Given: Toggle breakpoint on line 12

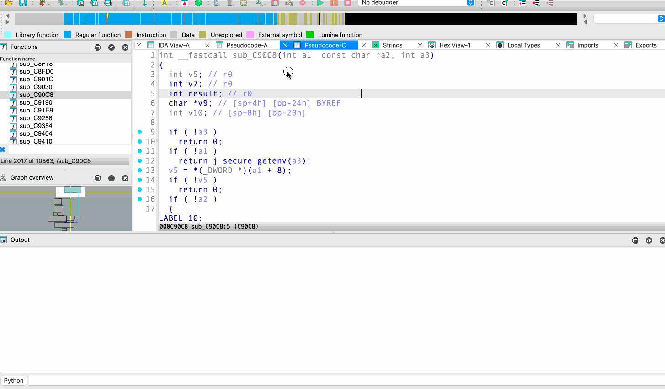Looking at the screenshot, I should tap(140, 160).
